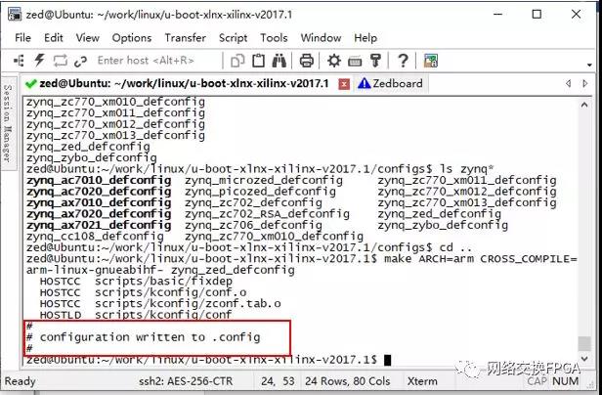
Task: Click the SecureCRT application icon in the title bar
Action: [x=15, y=14]
